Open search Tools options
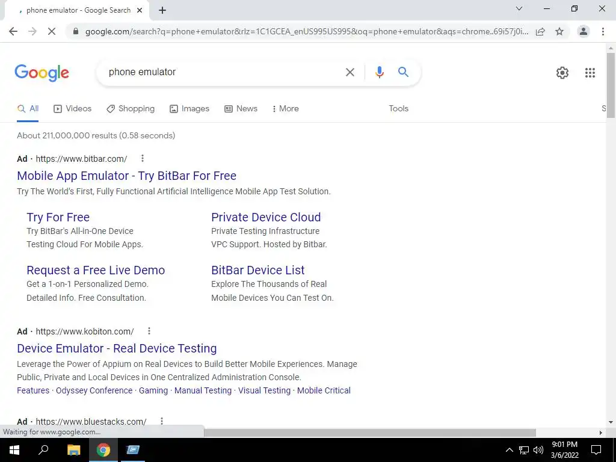The height and width of the screenshot is (462, 616). click(x=398, y=109)
